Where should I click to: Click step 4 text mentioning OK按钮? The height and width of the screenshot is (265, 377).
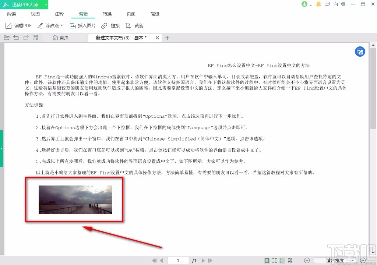[149, 150]
